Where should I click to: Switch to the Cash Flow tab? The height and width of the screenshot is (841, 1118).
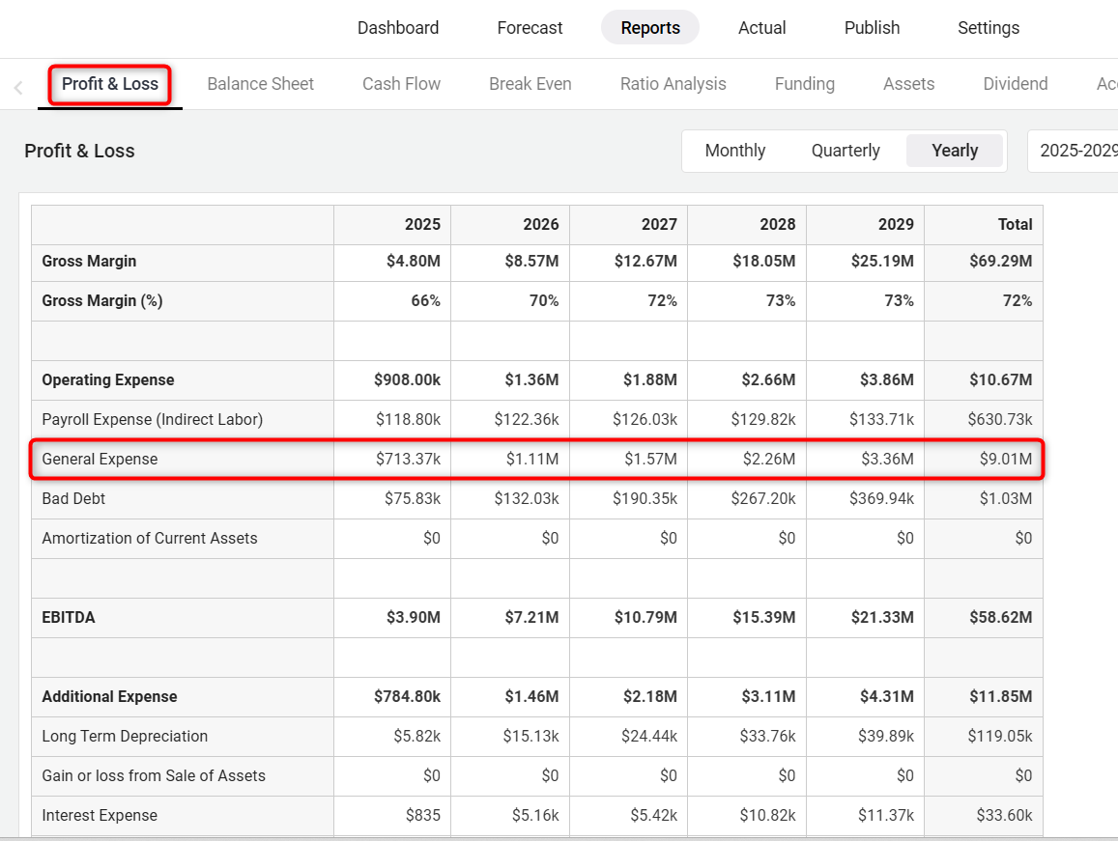tap(401, 84)
